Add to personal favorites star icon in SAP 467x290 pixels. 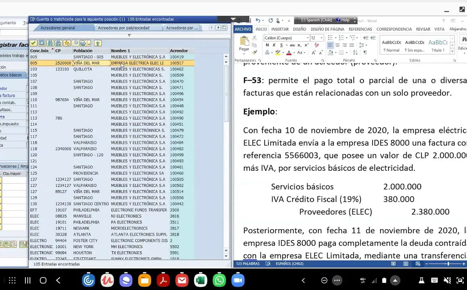(67, 43)
